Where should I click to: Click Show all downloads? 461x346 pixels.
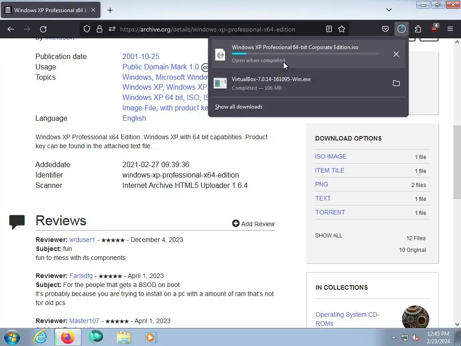(239, 107)
